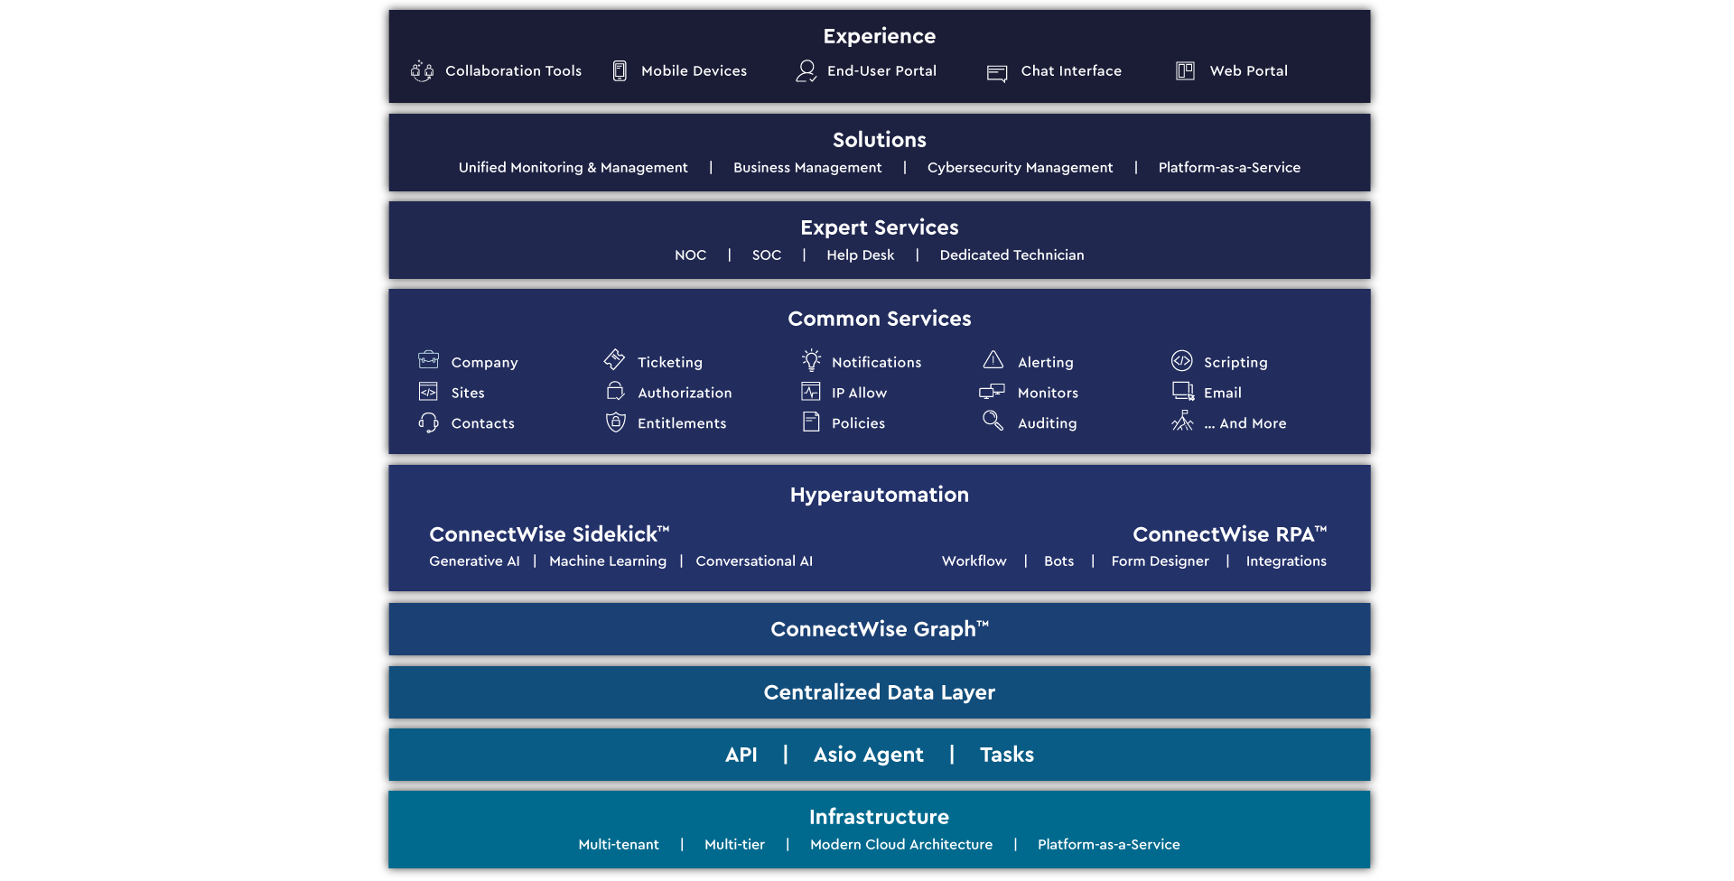Click the Web Portal layout icon
Screen dimensions: 1734x881
(1185, 71)
